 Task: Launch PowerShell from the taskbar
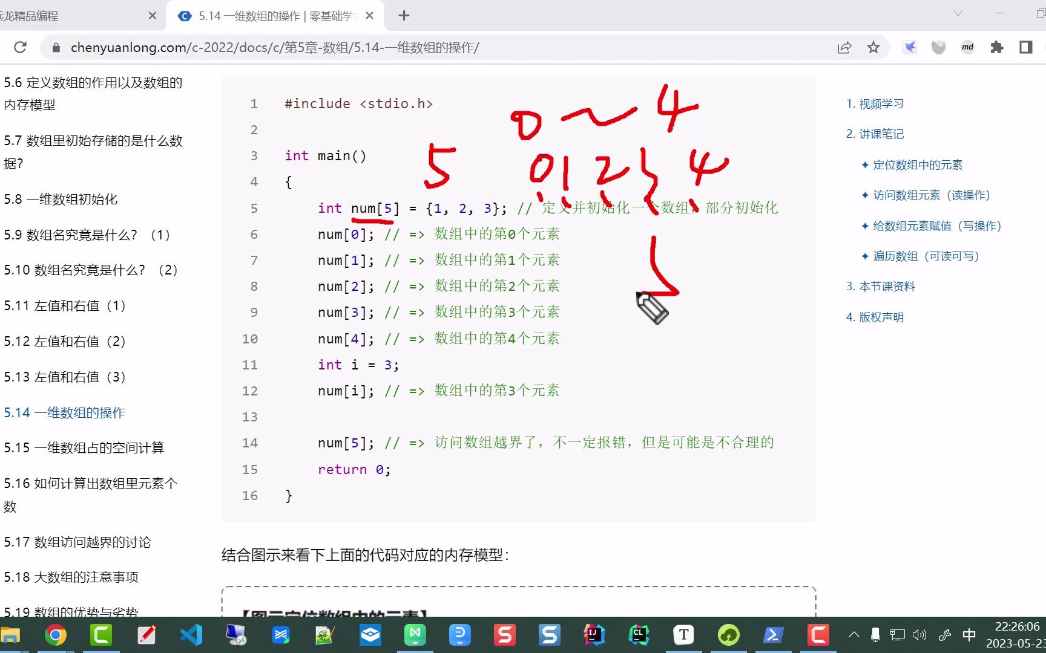[x=773, y=635]
